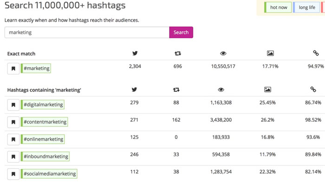The height and width of the screenshot is (182, 325).
Task: Click the 696 retweets value for #marketing
Action: click(x=178, y=66)
